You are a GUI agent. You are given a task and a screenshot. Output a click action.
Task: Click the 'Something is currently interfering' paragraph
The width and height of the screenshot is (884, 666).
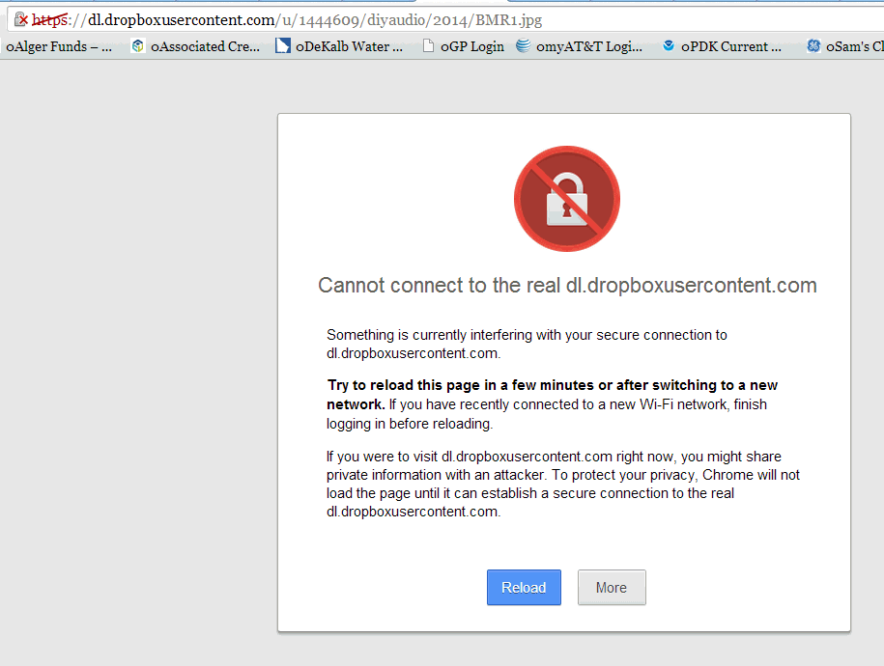(x=527, y=344)
